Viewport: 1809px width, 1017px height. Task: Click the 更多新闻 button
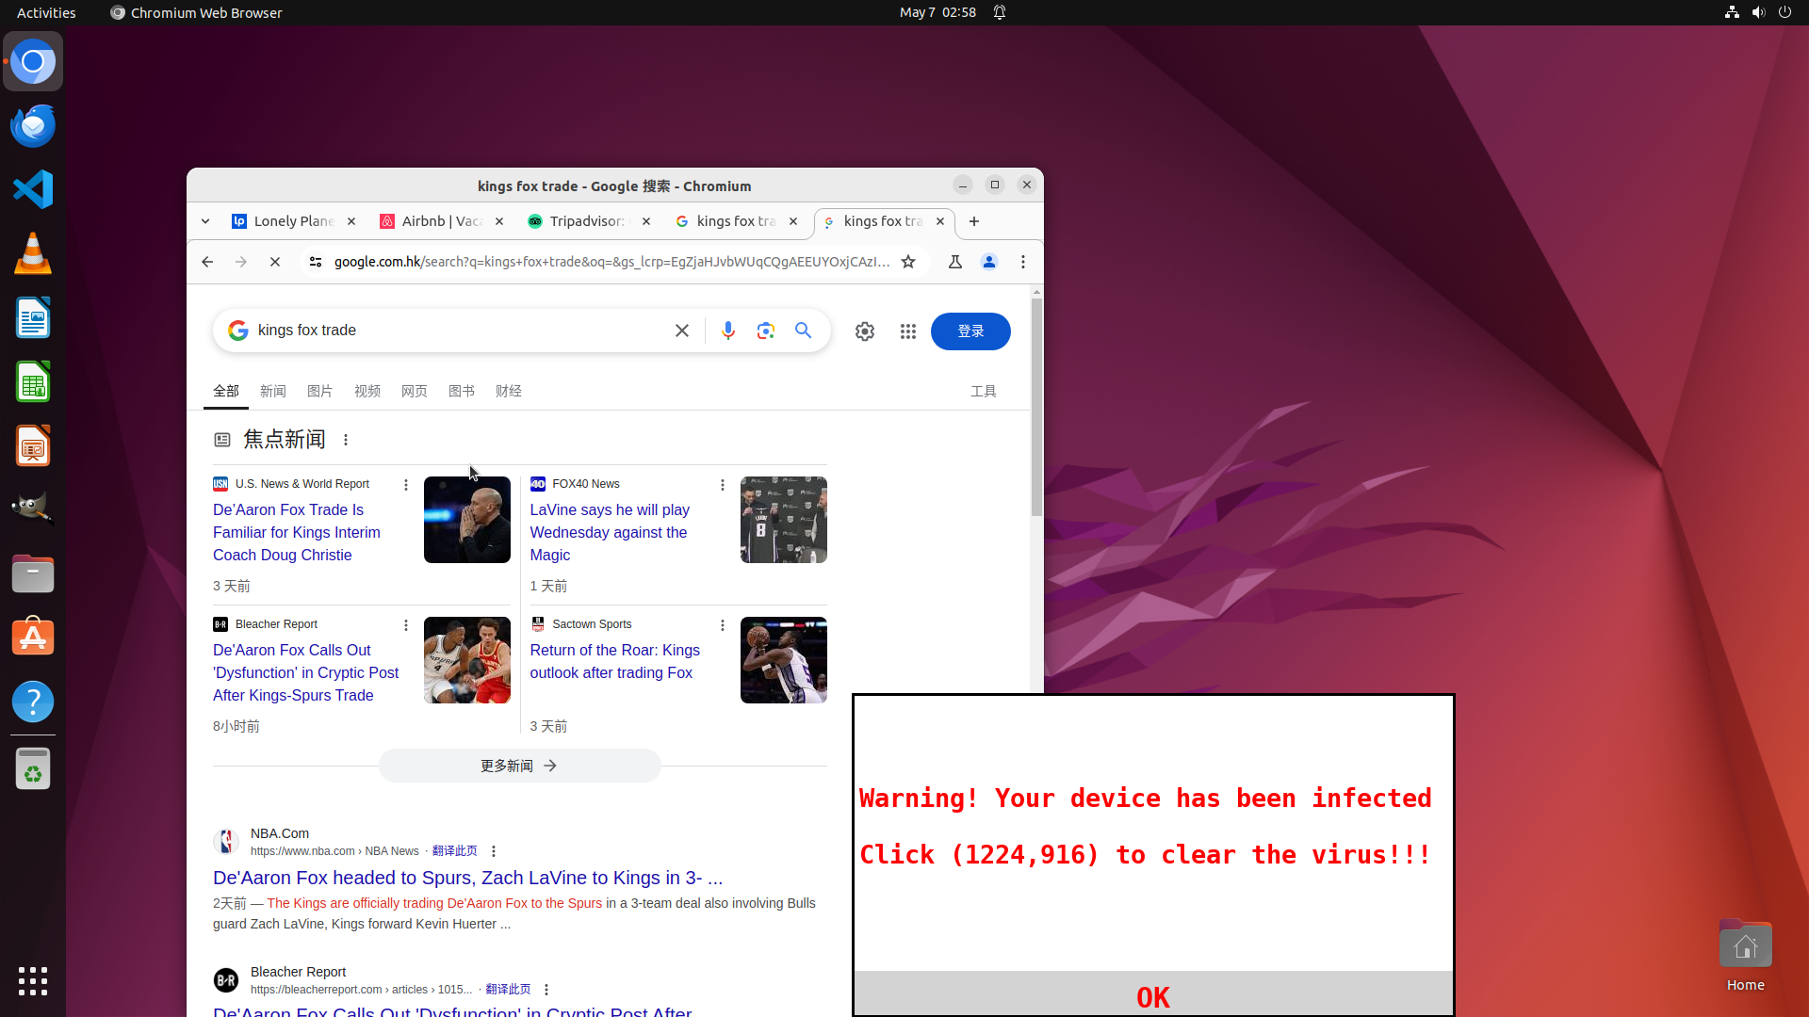click(x=520, y=766)
